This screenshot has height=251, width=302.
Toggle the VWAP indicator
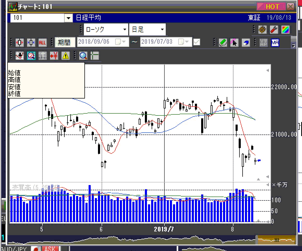(263, 42)
